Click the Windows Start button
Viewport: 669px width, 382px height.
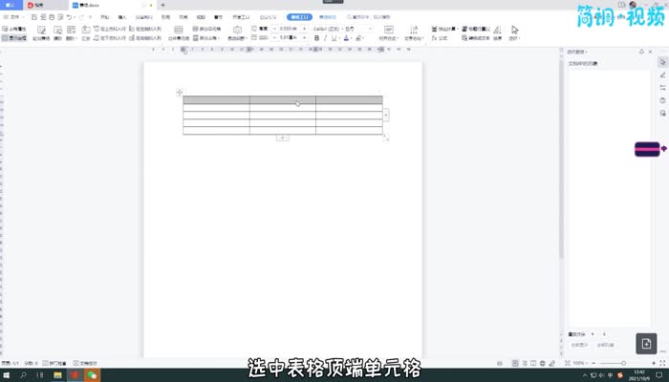click(x=8, y=375)
